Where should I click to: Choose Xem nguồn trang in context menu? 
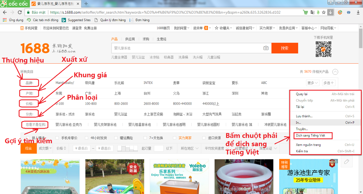coord(325,145)
